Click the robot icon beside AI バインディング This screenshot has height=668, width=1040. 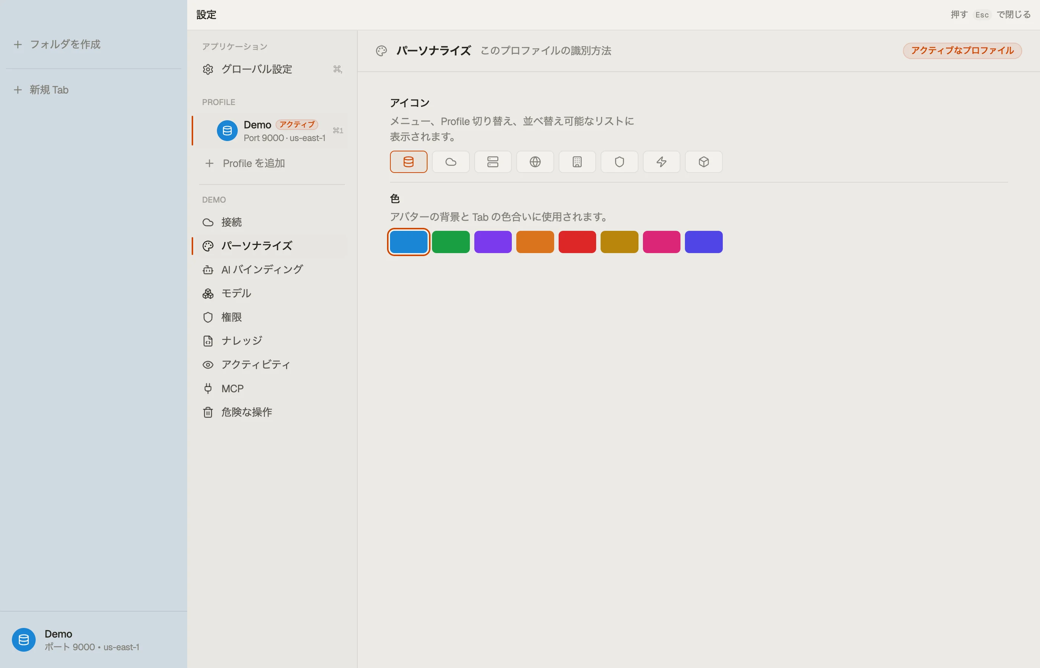(x=208, y=270)
